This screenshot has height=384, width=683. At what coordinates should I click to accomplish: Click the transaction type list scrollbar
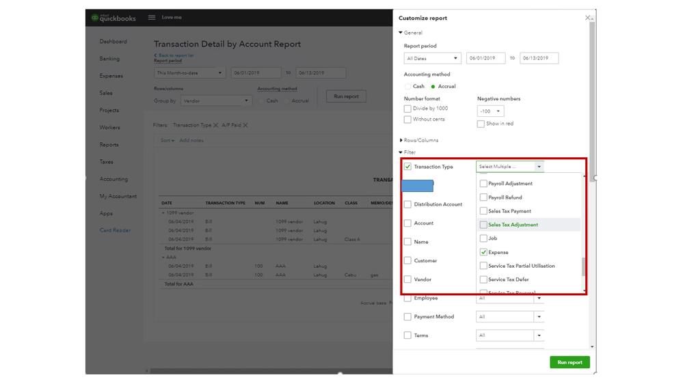583,266
